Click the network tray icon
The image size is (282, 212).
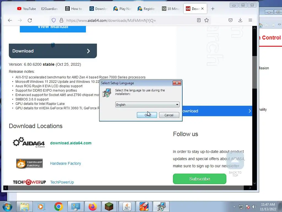241,207
